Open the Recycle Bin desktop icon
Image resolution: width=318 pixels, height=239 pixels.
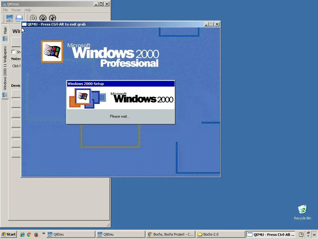[302, 212]
